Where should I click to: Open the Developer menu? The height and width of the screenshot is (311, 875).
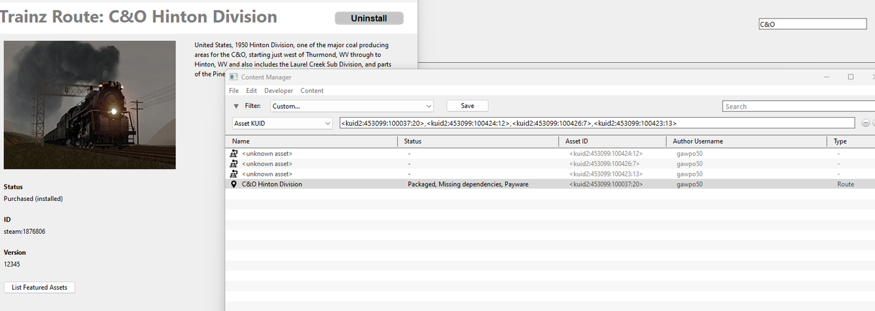279,91
